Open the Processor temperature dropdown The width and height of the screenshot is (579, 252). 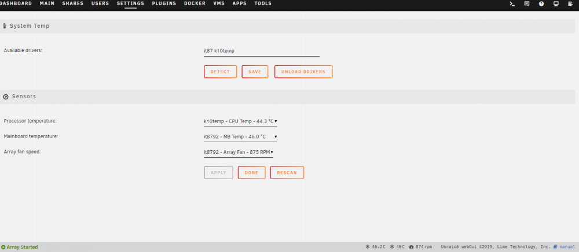(x=240, y=121)
